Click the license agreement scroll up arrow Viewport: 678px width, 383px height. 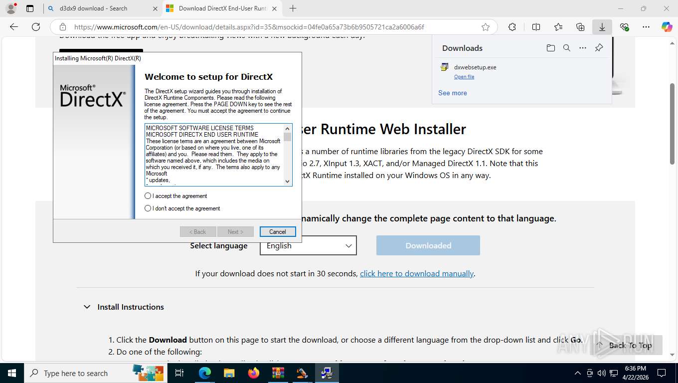click(x=288, y=128)
